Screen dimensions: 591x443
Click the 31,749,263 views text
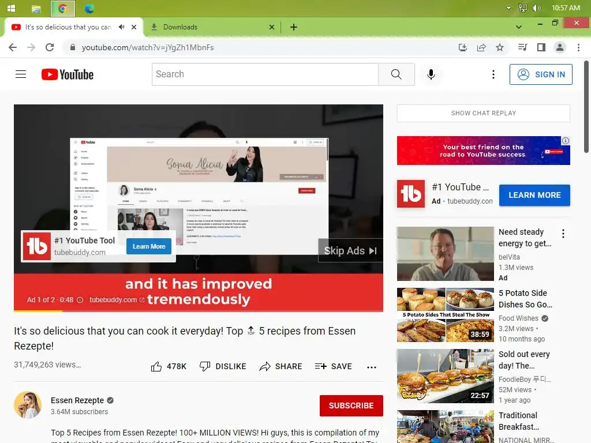(x=47, y=365)
